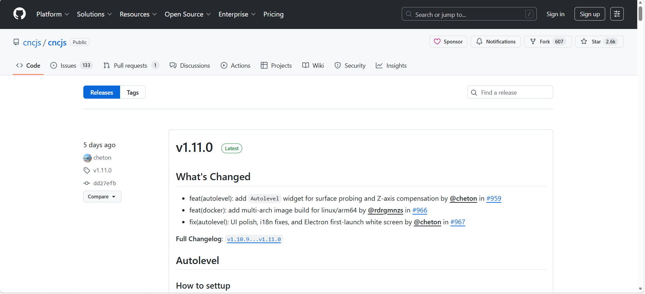Click cheton's avatar image
The height and width of the screenshot is (294, 645).
[87, 158]
